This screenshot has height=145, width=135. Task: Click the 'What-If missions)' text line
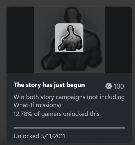coord(37,105)
